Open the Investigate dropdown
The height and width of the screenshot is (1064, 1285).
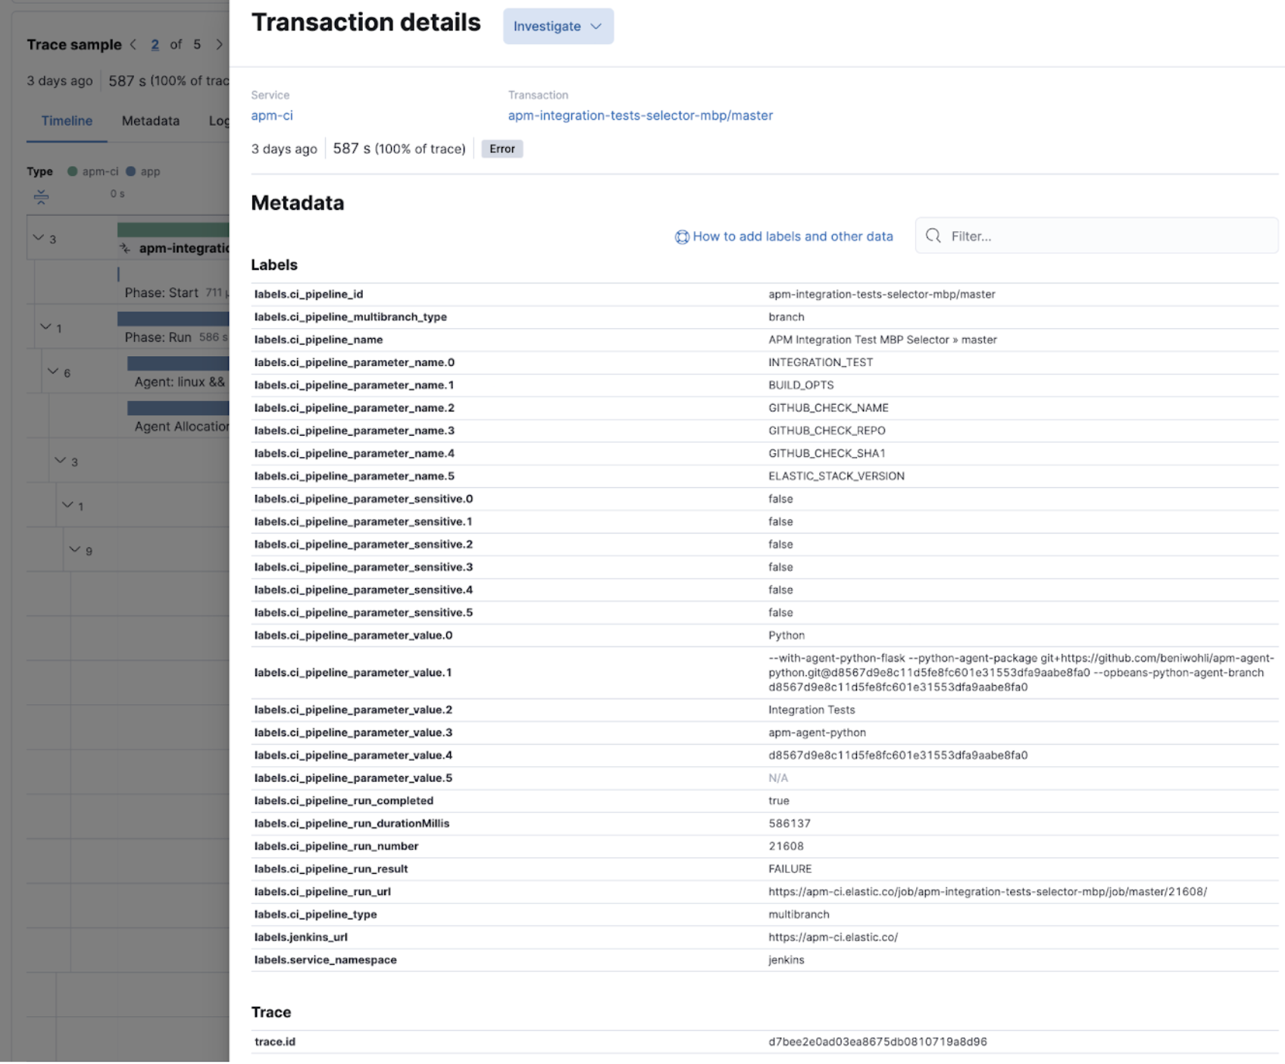click(558, 26)
